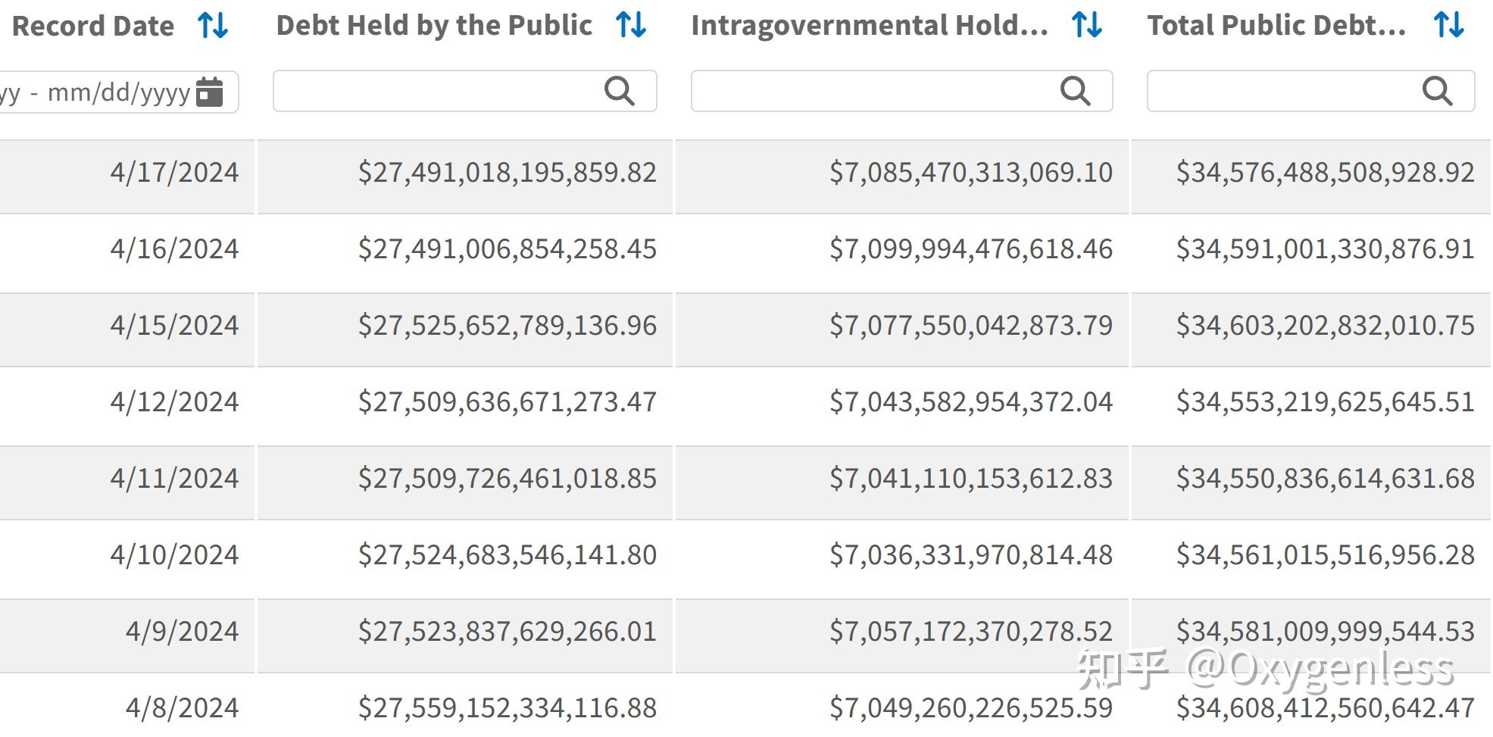Viewport: 1493px width, 737px height.
Task: Select the 4/15/2024 total debt value
Action: pyautogui.click(x=1325, y=326)
